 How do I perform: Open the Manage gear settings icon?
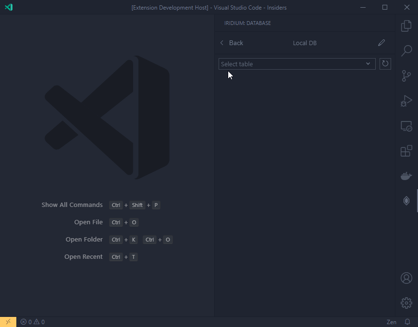(406, 303)
